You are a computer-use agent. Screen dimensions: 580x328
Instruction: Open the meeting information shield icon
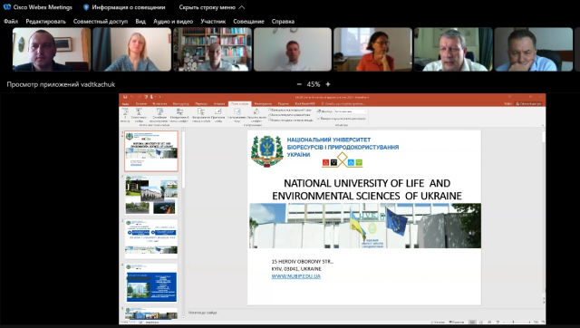[x=86, y=7]
